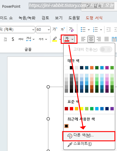This screenshot has height=151, width=117.
Task: Expand character spacing options arrow
Action: pyautogui.click(x=34, y=39)
